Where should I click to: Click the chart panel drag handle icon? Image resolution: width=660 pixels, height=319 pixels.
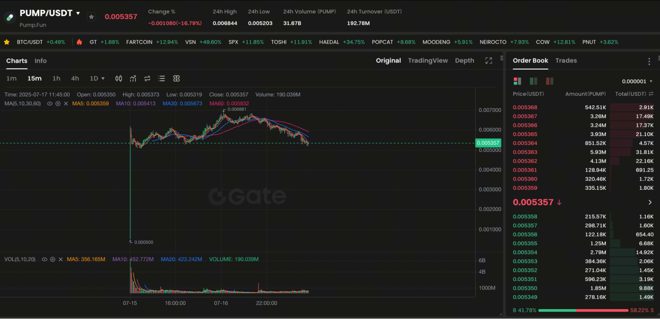pyautogui.click(x=502, y=58)
